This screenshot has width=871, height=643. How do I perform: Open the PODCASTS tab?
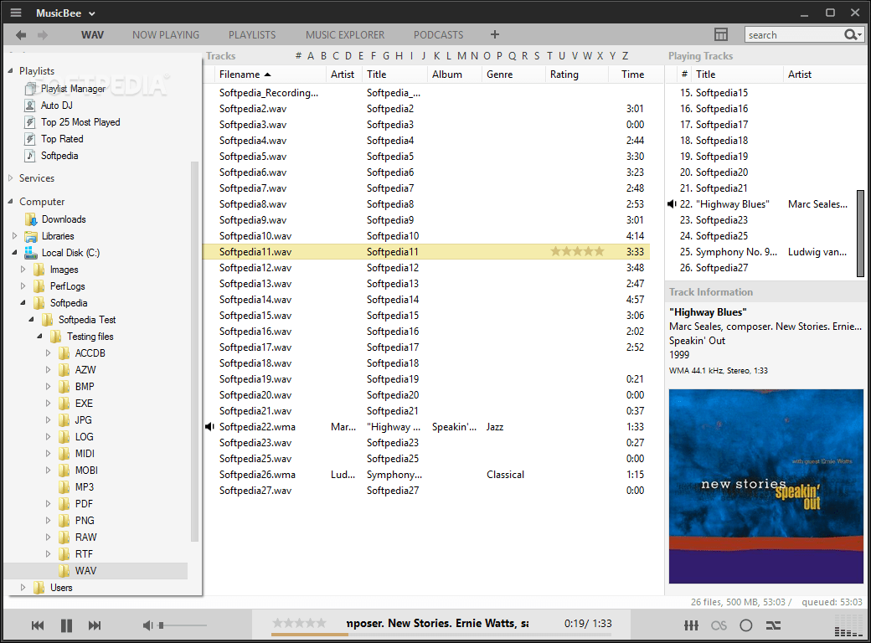pos(438,34)
